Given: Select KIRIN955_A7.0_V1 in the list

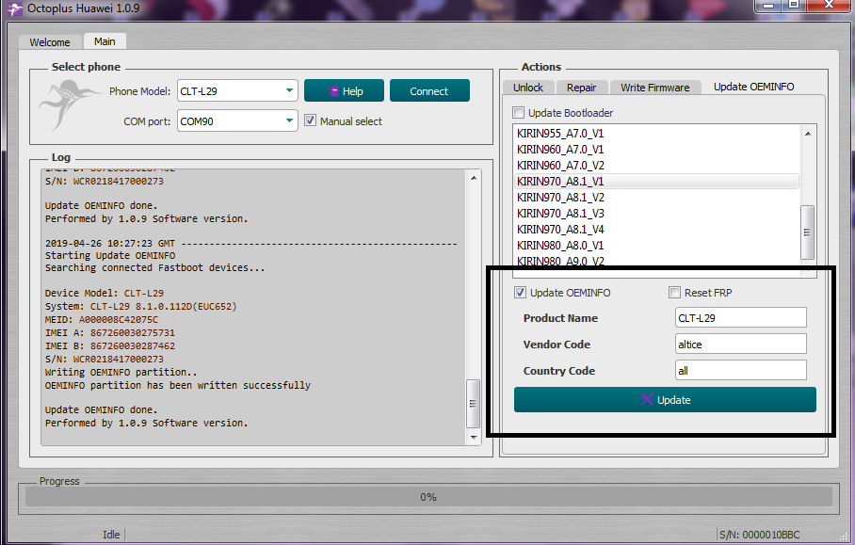Looking at the screenshot, I should pos(657,134).
